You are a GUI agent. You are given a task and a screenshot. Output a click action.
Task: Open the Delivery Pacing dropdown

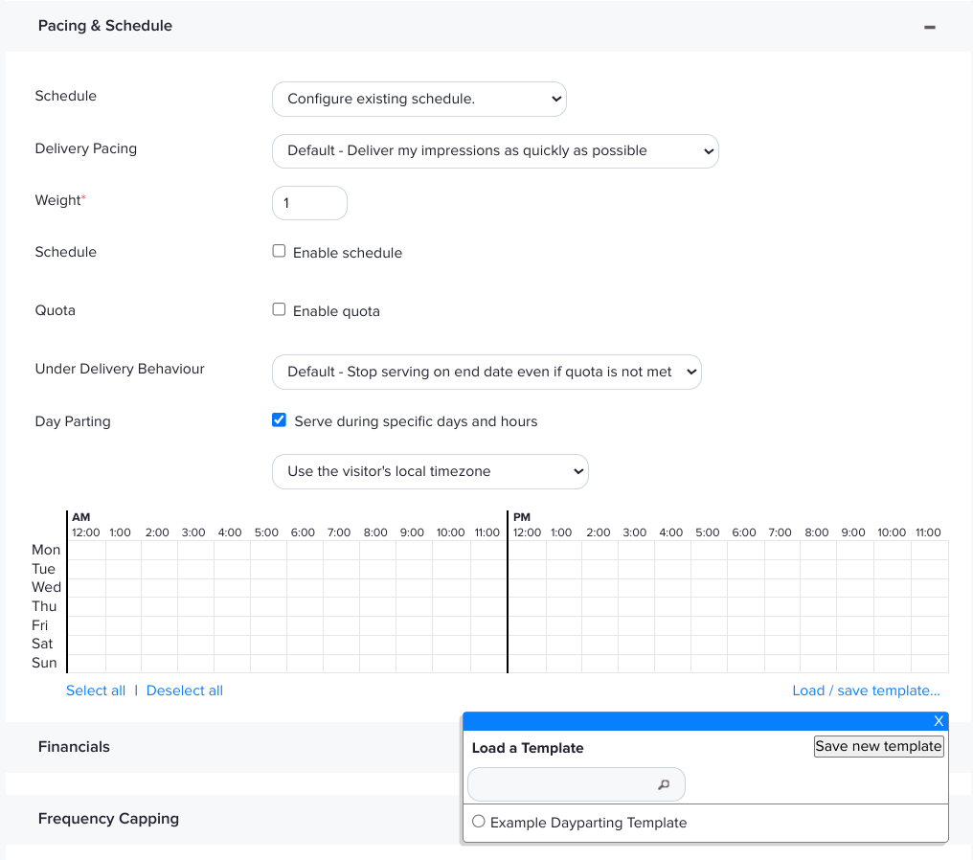click(495, 150)
